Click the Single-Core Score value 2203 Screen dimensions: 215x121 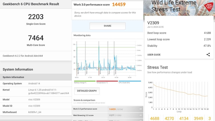pos(36,17)
